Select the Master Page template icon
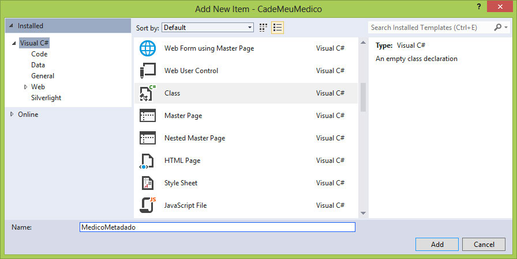Screen dimensions: 517x259 pyautogui.click(x=148, y=116)
